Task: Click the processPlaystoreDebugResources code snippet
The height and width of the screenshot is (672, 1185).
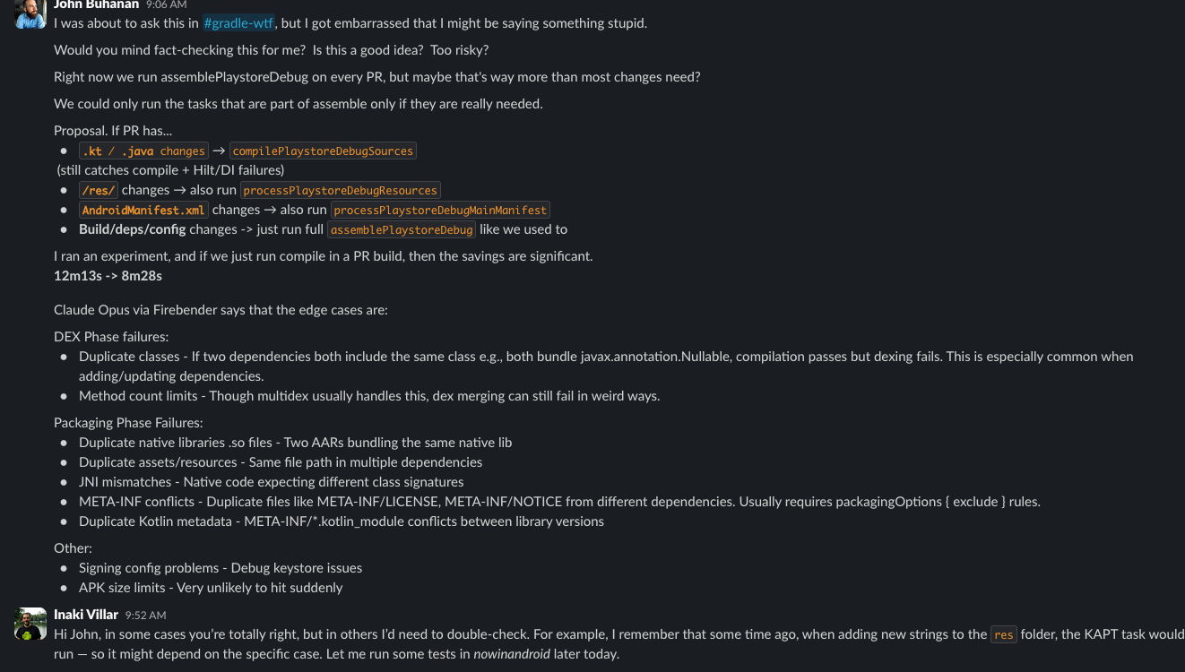Action: pyautogui.click(x=340, y=190)
